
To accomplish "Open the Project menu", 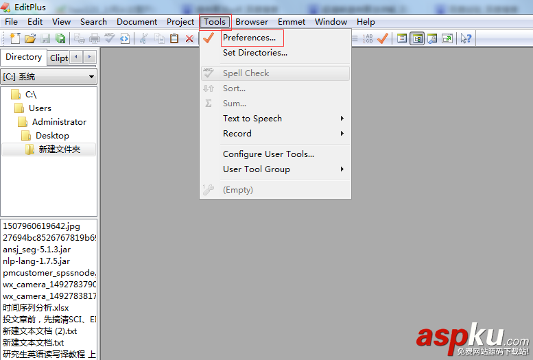I will pos(180,22).
